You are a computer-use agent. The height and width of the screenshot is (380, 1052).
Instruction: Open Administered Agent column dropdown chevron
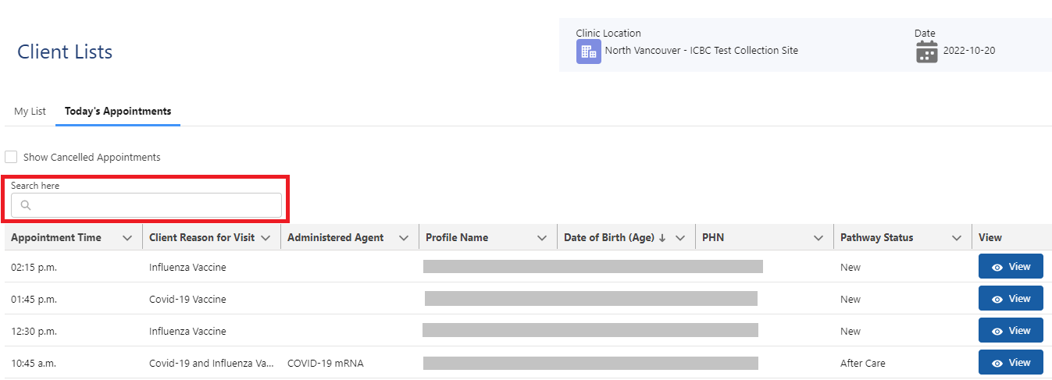(404, 238)
